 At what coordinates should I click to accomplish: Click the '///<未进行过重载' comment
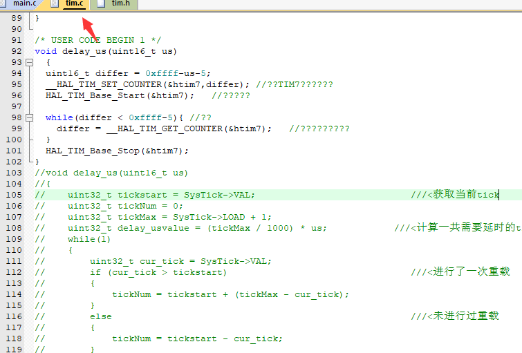[x=455, y=316]
